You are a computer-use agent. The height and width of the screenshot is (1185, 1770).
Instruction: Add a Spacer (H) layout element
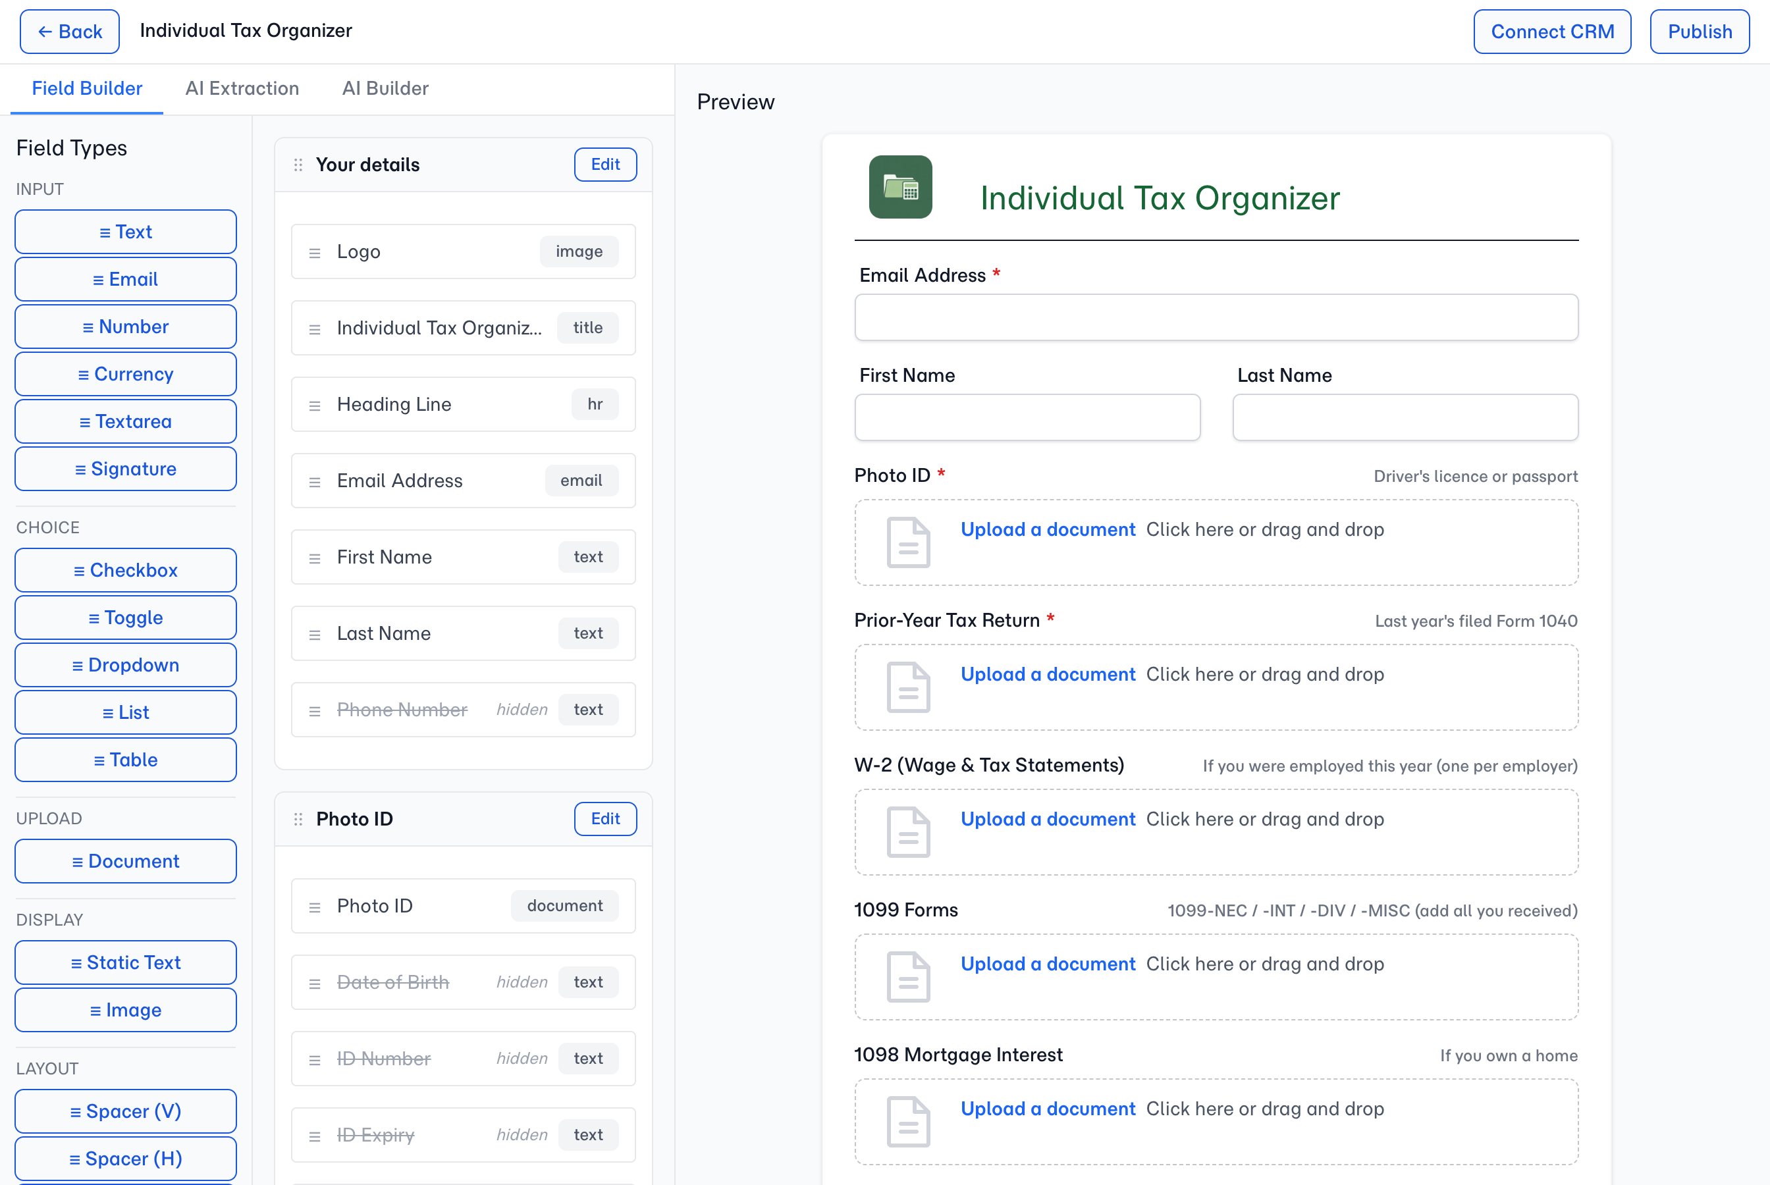click(x=126, y=1159)
